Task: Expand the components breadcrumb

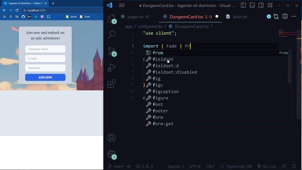Action: (x=150, y=26)
